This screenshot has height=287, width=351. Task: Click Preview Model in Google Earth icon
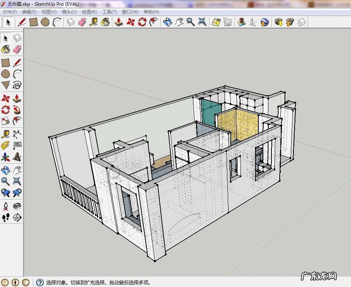tap(265, 22)
